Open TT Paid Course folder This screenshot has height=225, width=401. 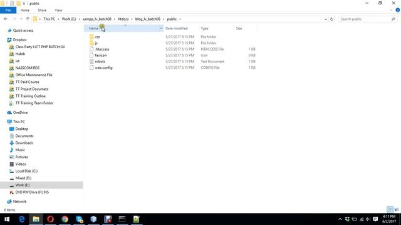tap(27, 82)
